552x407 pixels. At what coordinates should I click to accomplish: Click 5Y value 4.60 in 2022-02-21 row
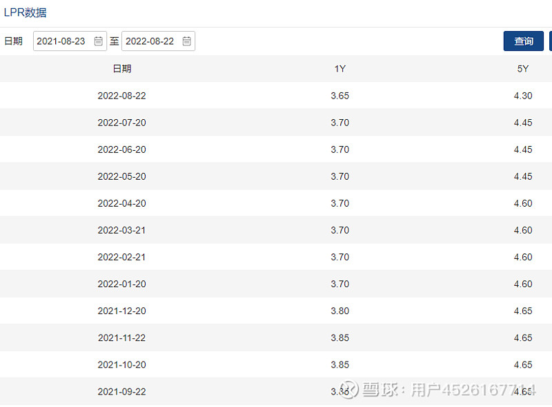(523, 257)
